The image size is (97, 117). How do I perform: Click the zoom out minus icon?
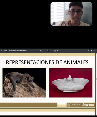tap(44, 51)
